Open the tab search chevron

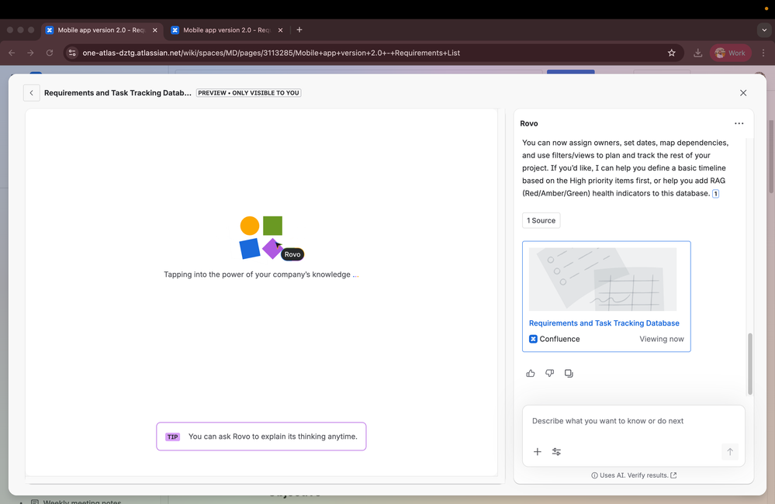point(763,29)
